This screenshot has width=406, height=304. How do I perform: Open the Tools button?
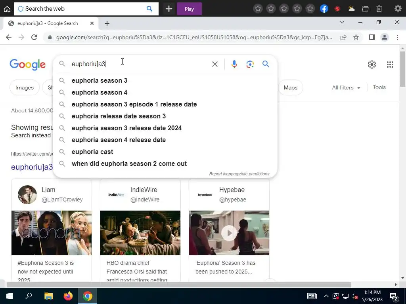click(x=379, y=87)
